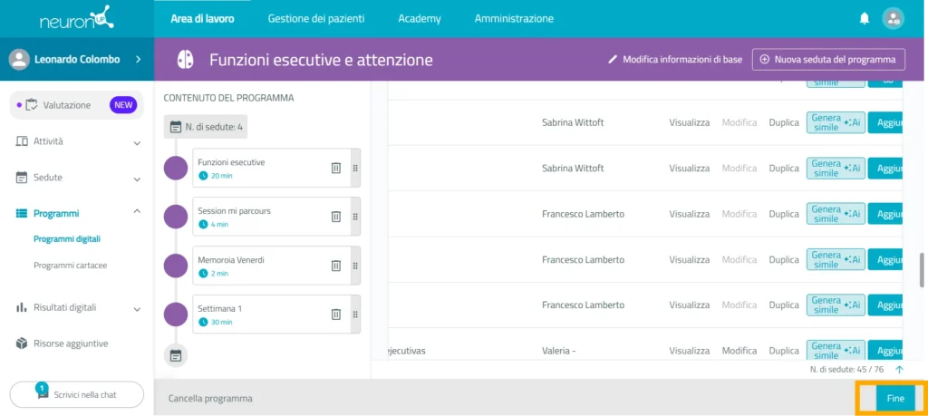The image size is (928, 416).
Task: Expand the Risultati digitali section chevron
Action: (137, 309)
